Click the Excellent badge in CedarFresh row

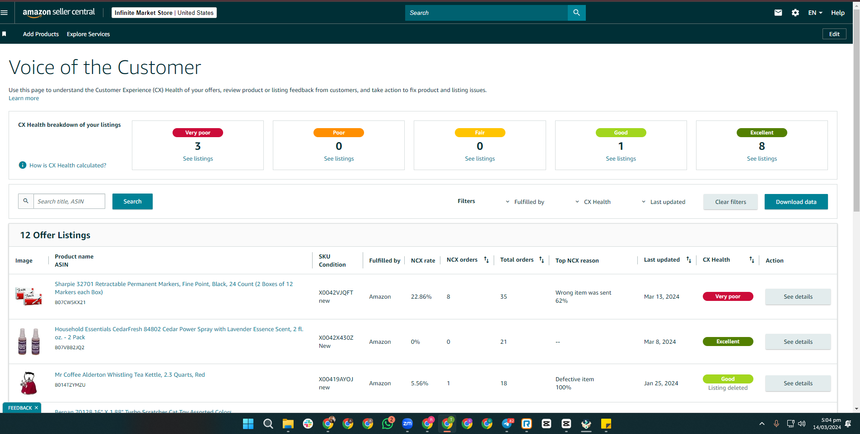click(x=728, y=342)
